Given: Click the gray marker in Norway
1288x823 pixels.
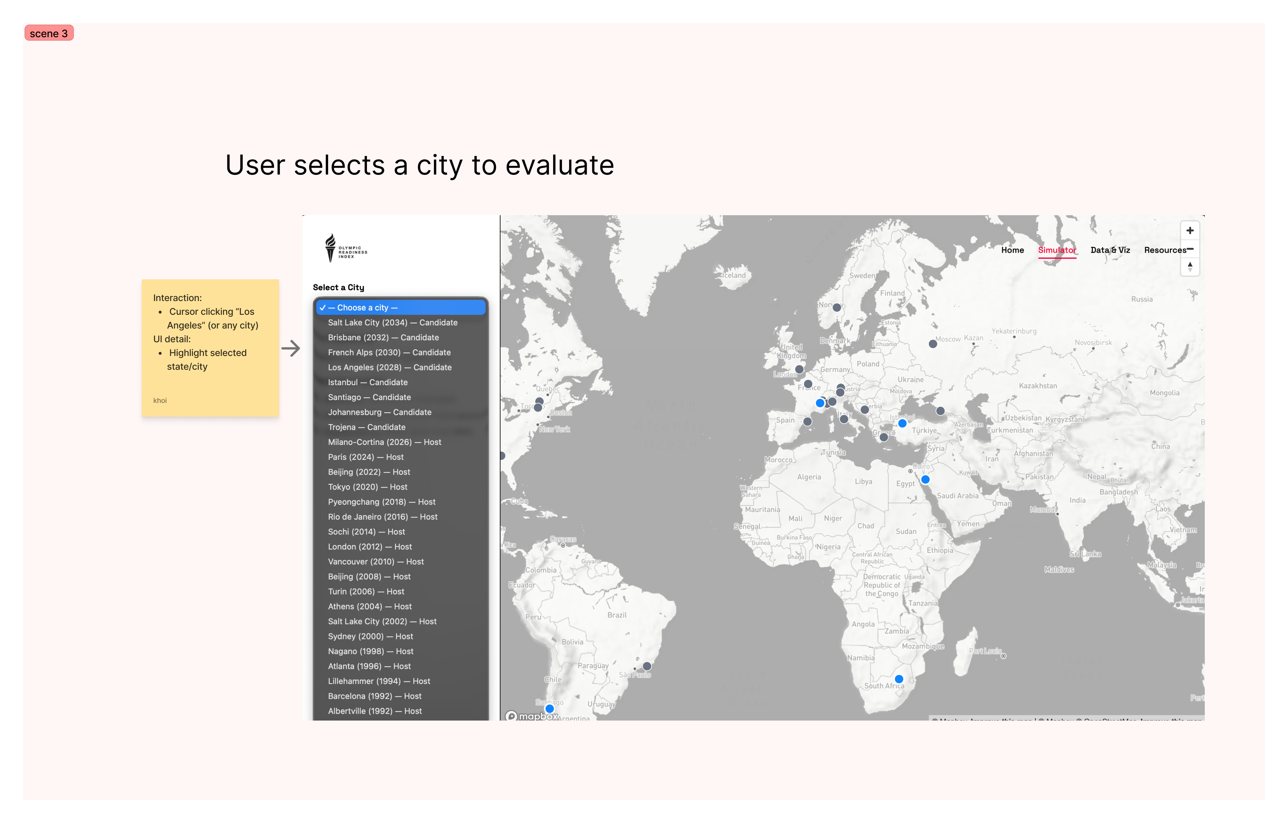Looking at the screenshot, I should pos(837,307).
